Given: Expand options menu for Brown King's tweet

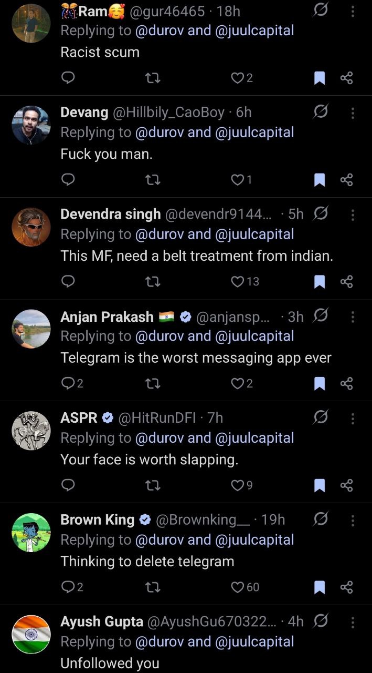Looking at the screenshot, I should [x=353, y=520].
